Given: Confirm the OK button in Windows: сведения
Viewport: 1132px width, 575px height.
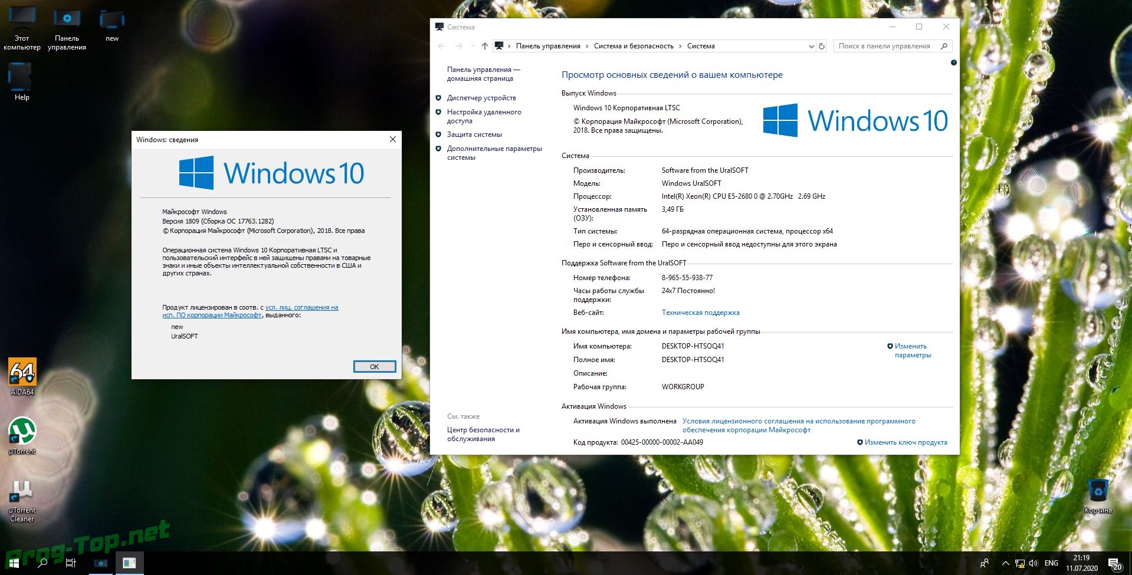Looking at the screenshot, I should coord(375,366).
